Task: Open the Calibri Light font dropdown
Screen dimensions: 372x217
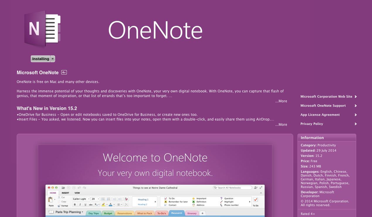Action: click(x=81, y=199)
